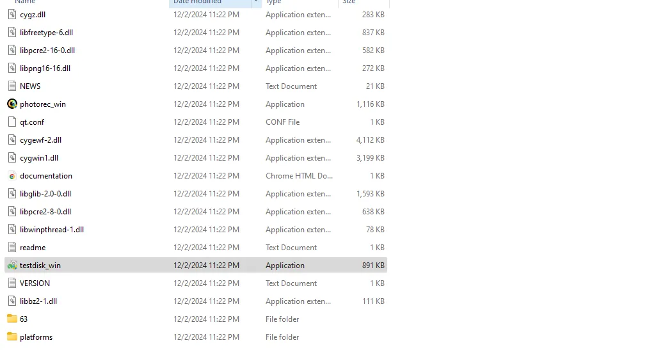649x350 pixels.
Task: Click the File folder type of platforms
Action: [282, 337]
